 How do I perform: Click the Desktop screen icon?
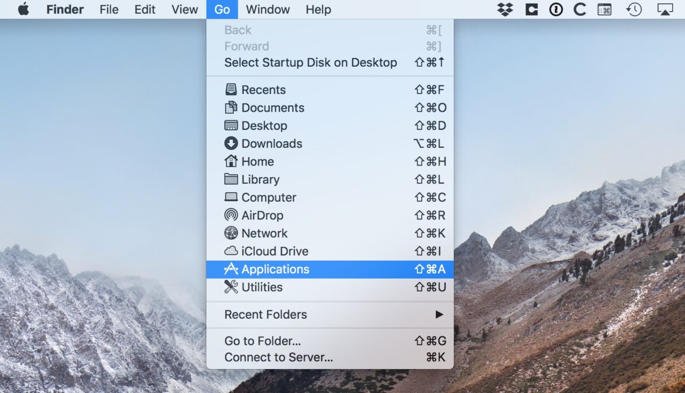(231, 125)
